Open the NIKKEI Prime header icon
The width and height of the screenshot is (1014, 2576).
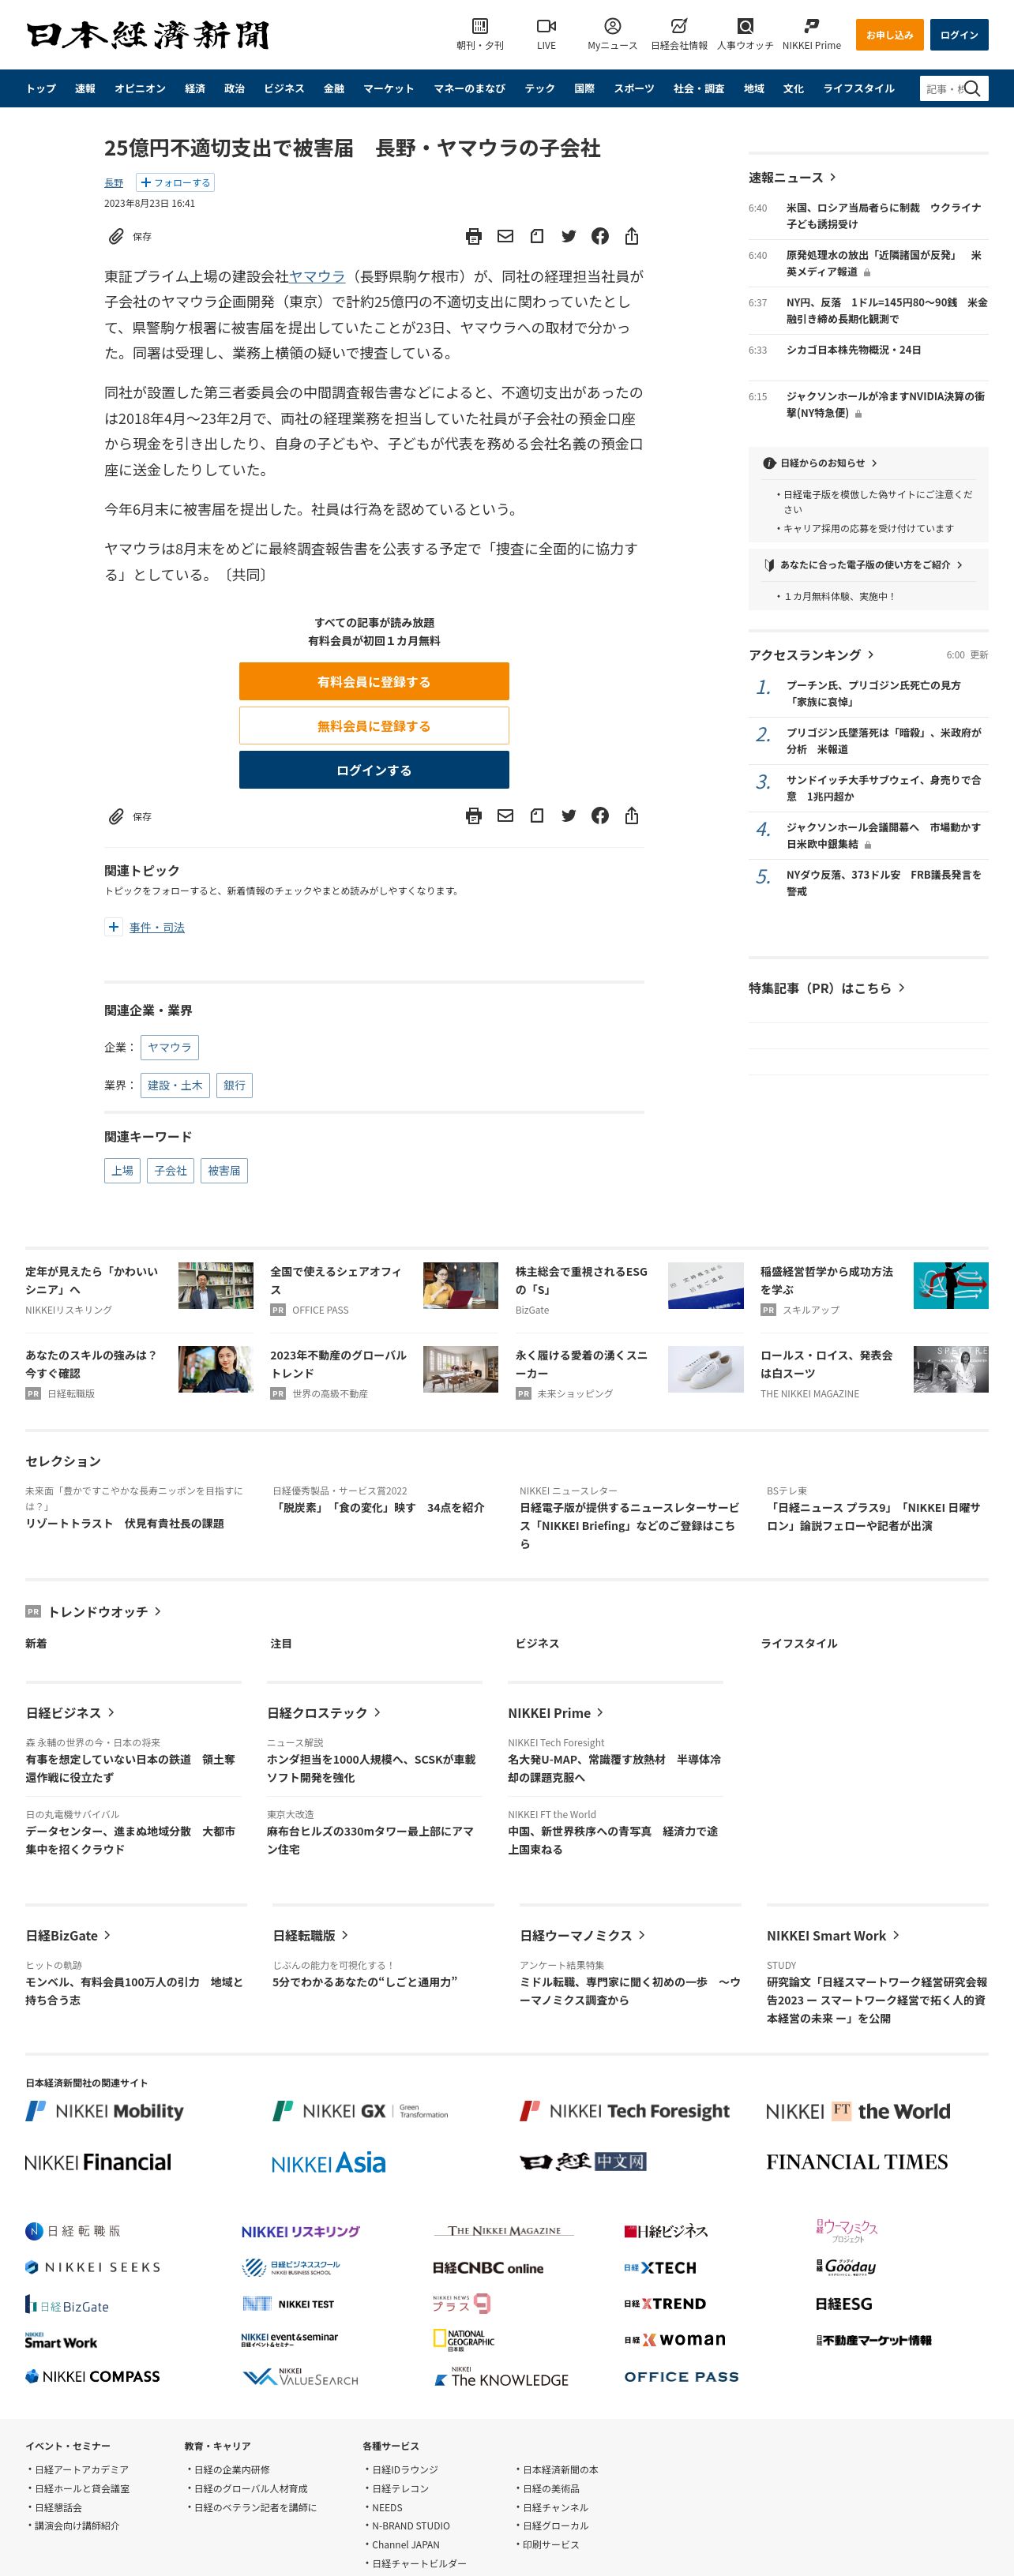(811, 26)
